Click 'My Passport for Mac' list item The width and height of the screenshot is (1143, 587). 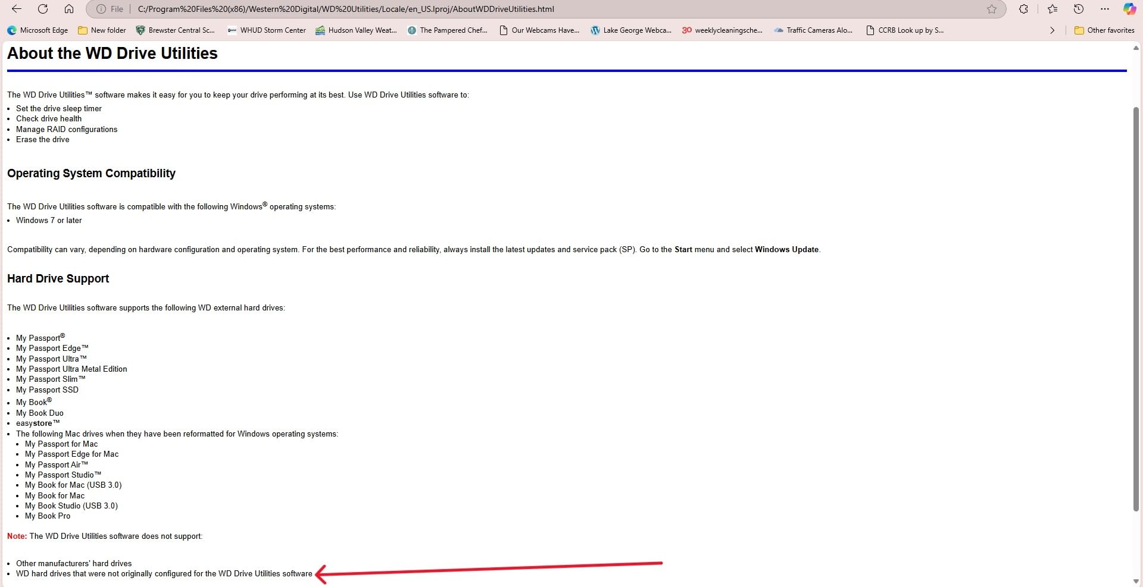click(61, 444)
